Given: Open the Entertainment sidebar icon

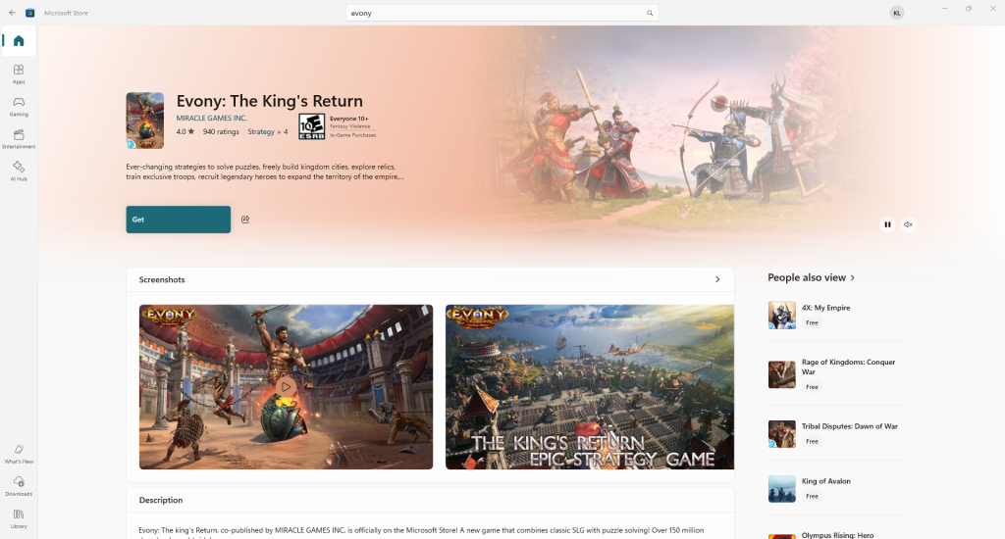Looking at the screenshot, I should (19, 138).
